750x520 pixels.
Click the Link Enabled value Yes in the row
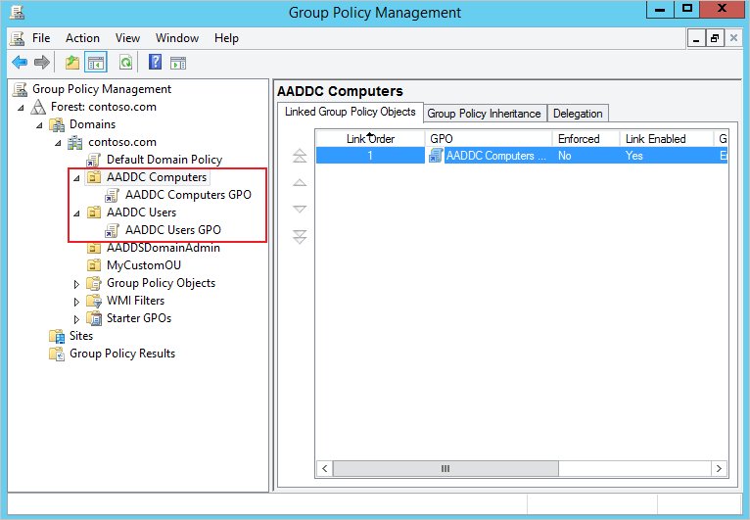pos(633,156)
